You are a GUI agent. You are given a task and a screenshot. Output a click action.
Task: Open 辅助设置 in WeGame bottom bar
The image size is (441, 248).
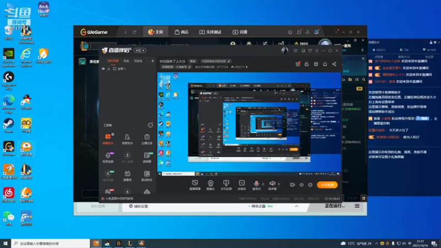pos(138,206)
